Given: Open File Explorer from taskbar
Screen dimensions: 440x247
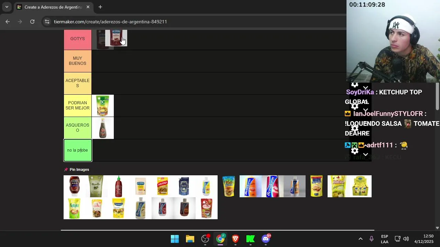Looking at the screenshot, I should [x=190, y=239].
